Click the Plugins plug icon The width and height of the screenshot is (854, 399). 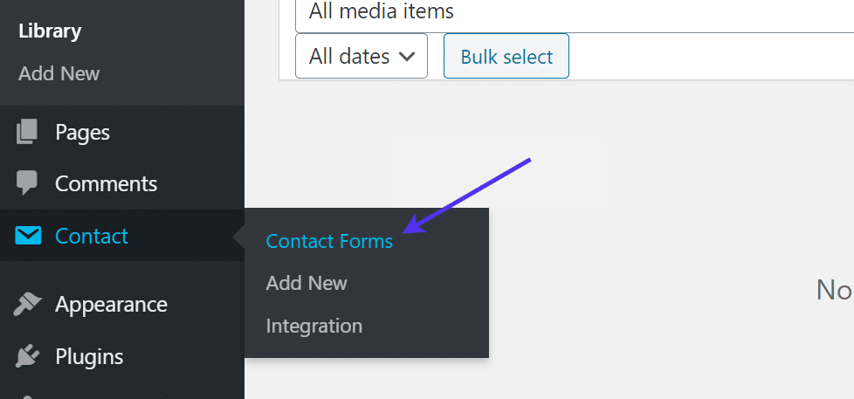coord(27,356)
